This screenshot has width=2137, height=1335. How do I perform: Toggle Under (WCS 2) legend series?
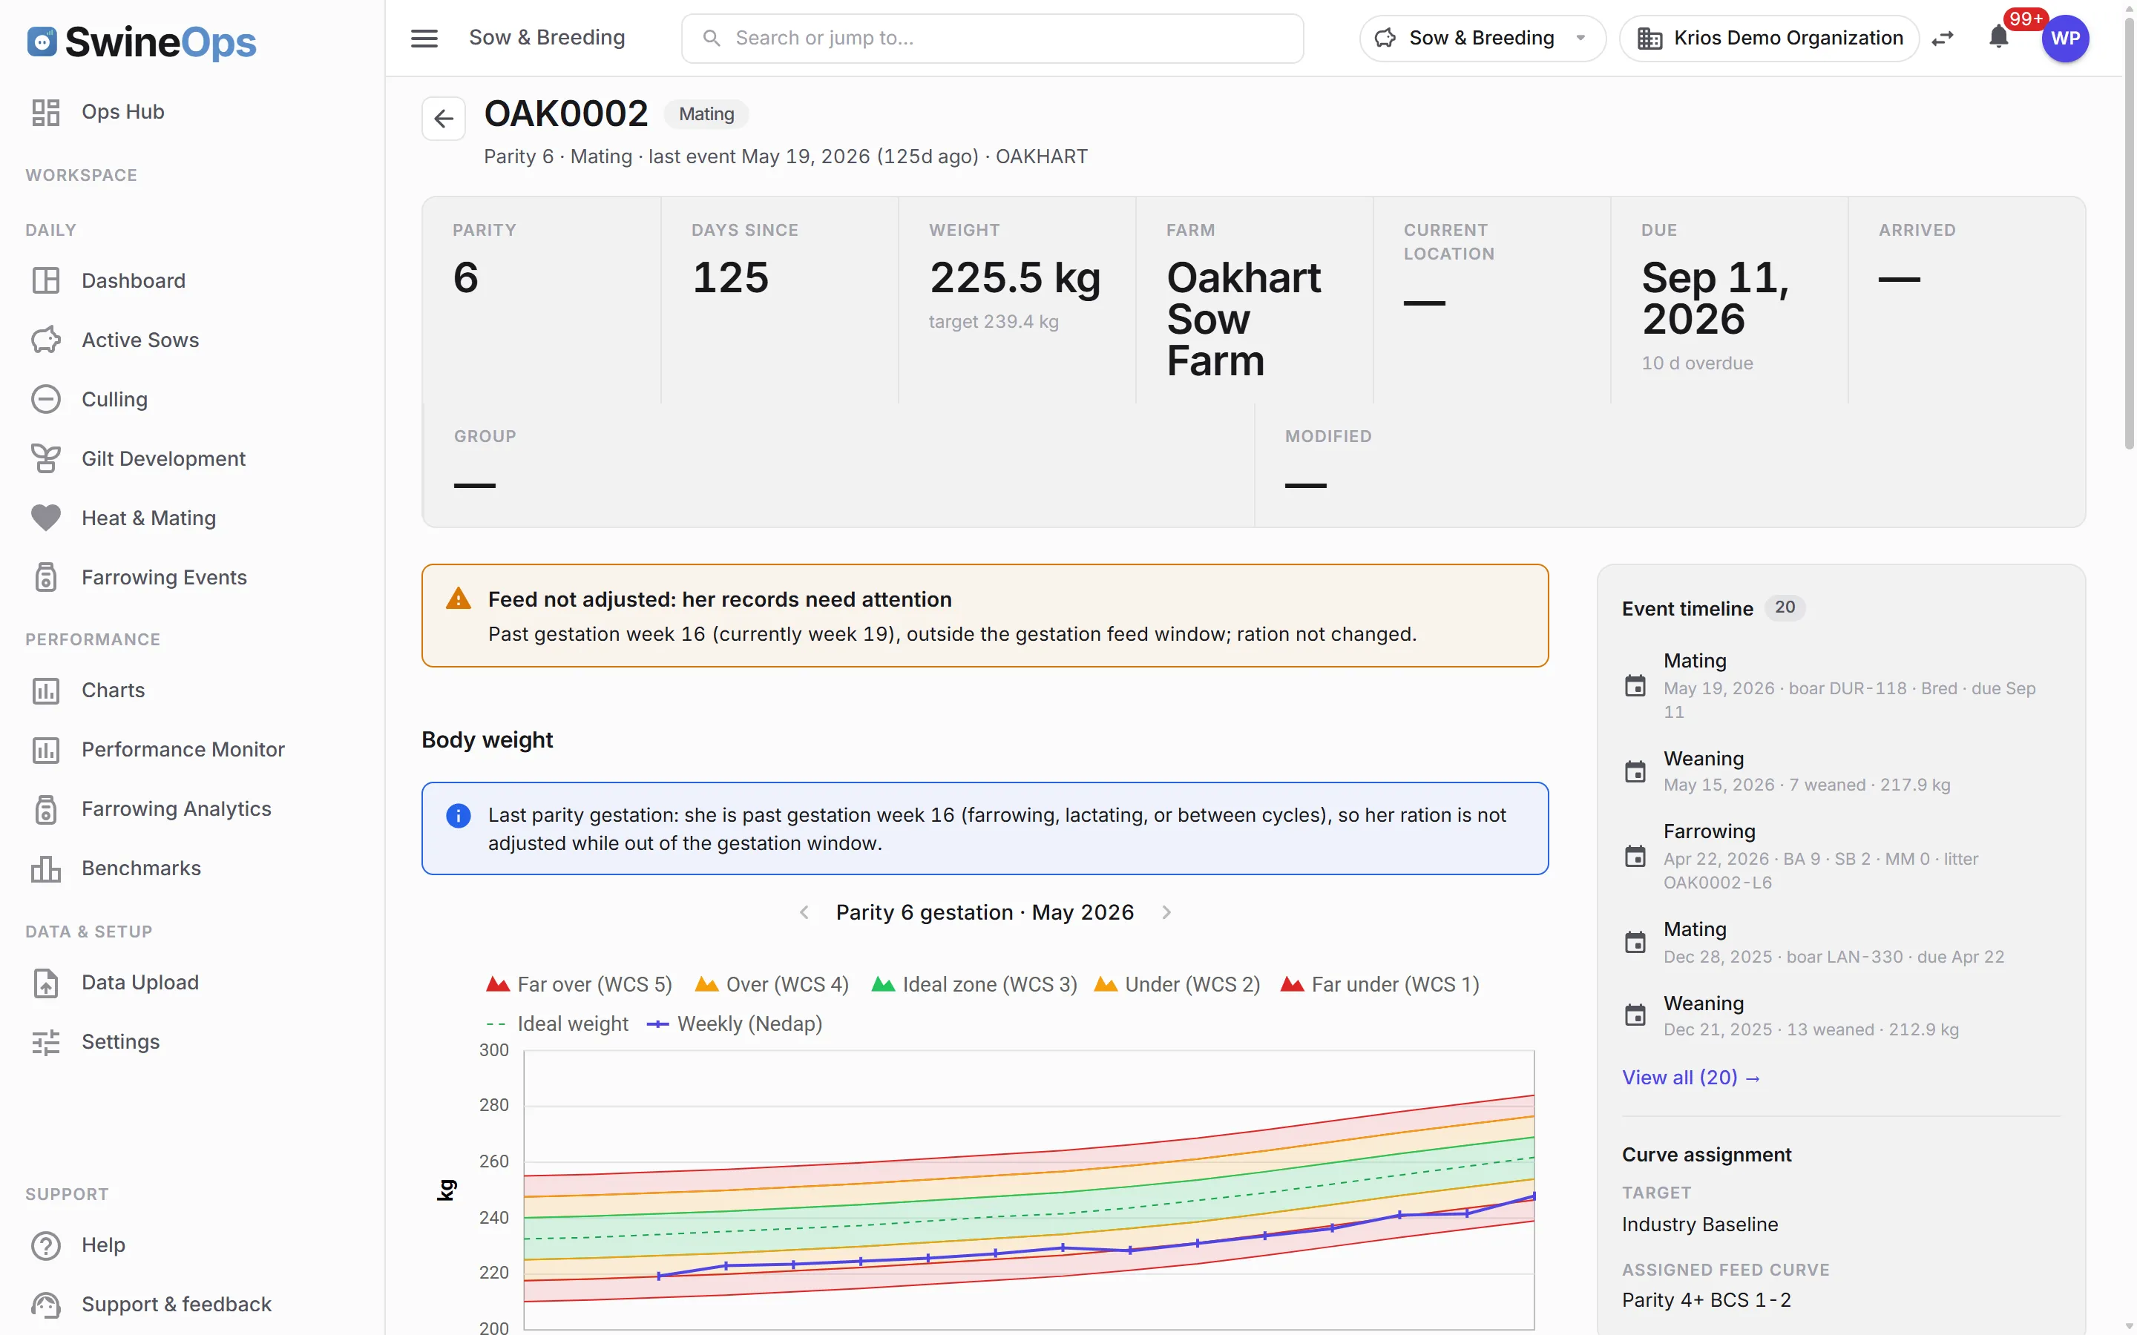(1176, 983)
